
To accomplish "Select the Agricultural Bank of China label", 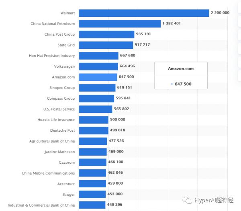I will coord(52,141).
